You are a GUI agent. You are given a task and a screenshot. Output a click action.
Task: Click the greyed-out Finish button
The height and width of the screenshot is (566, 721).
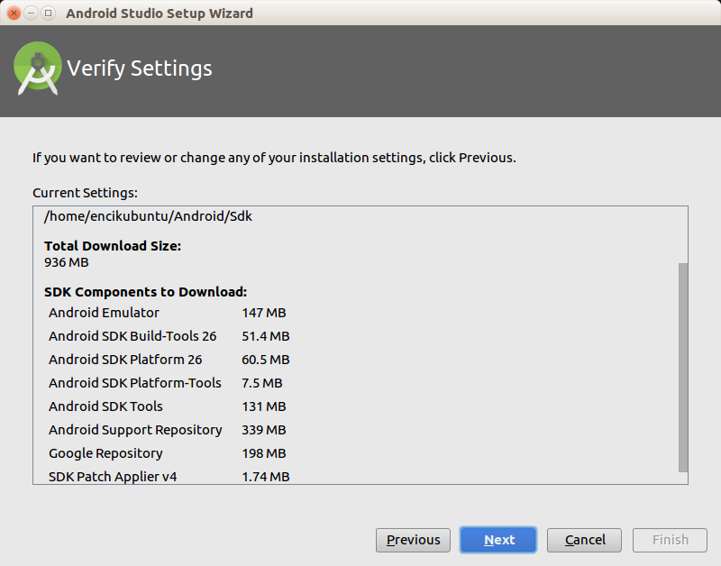670,540
